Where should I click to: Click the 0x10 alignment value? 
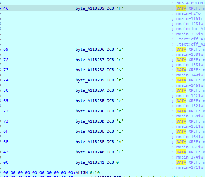point(95,173)
